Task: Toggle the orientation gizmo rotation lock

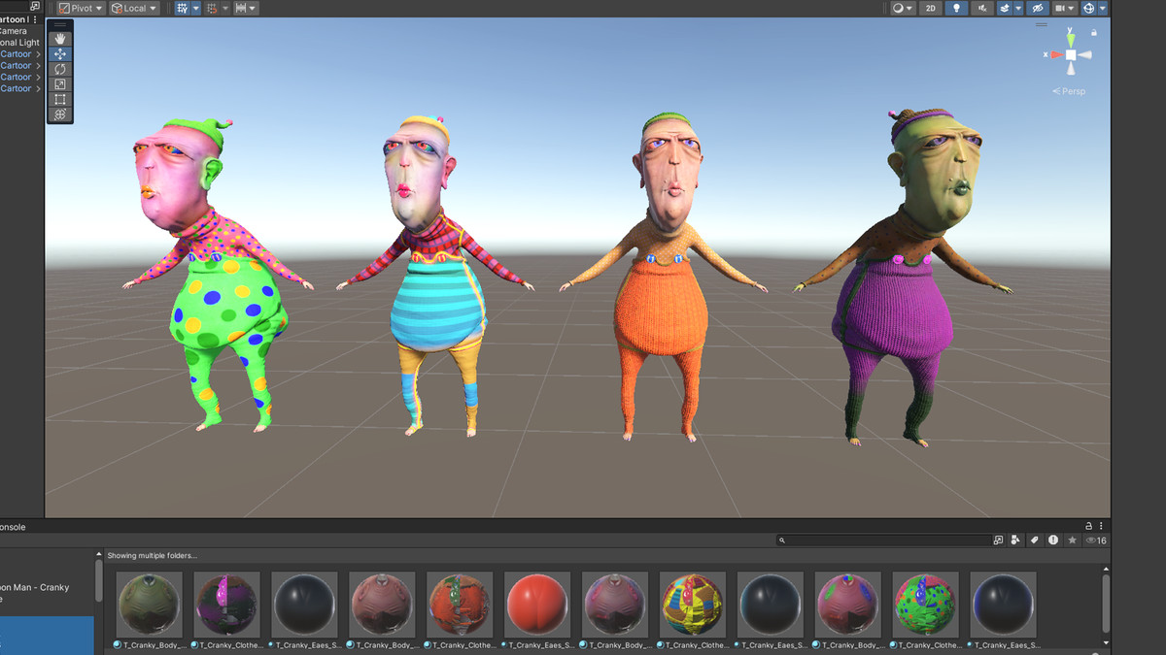Action: tap(1094, 32)
